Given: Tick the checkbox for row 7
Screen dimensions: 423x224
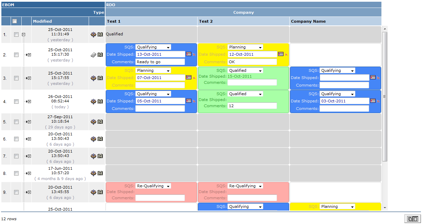Looking at the screenshot, I should coord(16,156).
